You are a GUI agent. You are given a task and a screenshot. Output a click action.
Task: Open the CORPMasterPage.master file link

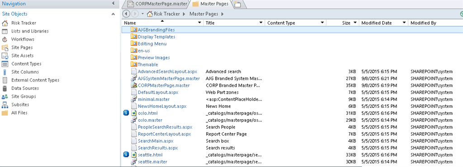(164, 85)
